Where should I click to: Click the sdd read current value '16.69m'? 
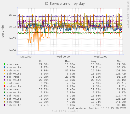44,83
